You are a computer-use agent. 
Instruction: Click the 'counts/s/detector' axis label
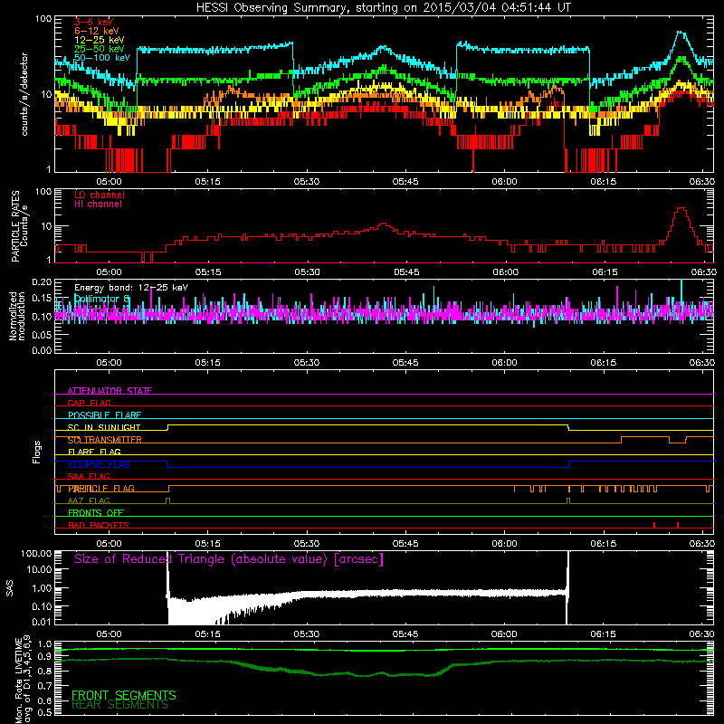[24, 94]
